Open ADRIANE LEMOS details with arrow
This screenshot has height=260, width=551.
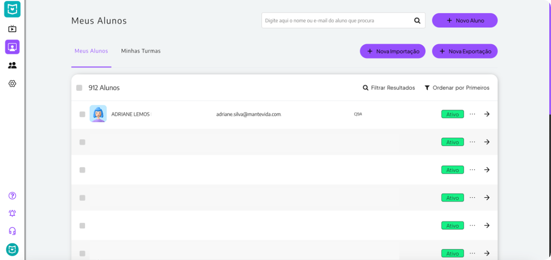pyautogui.click(x=487, y=114)
